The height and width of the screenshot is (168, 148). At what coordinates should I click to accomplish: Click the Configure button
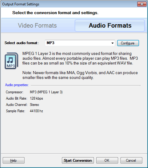128,43
